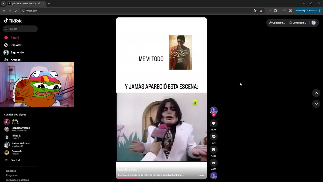Click the Michael movie poster in video
The height and width of the screenshot is (182, 323).
click(x=180, y=53)
